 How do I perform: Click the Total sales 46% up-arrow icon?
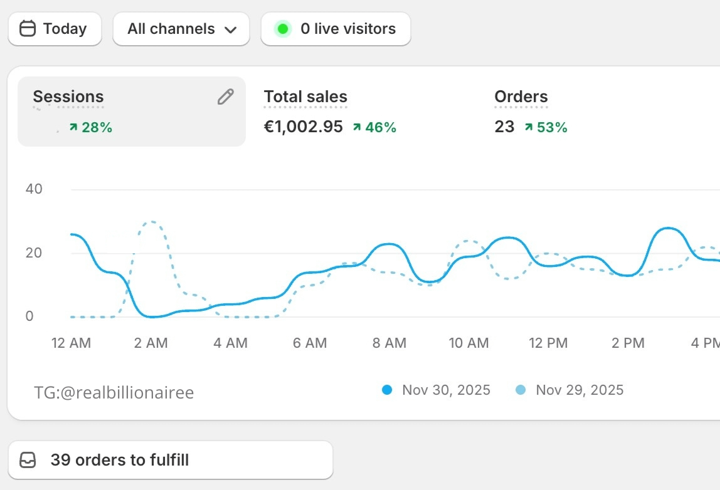pyautogui.click(x=357, y=127)
